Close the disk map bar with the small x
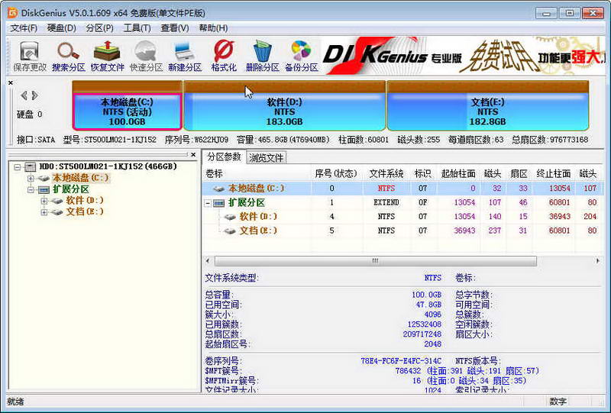 click(11, 82)
